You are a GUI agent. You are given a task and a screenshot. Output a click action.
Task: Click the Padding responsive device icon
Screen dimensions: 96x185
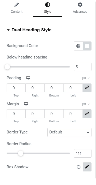coord(28,78)
